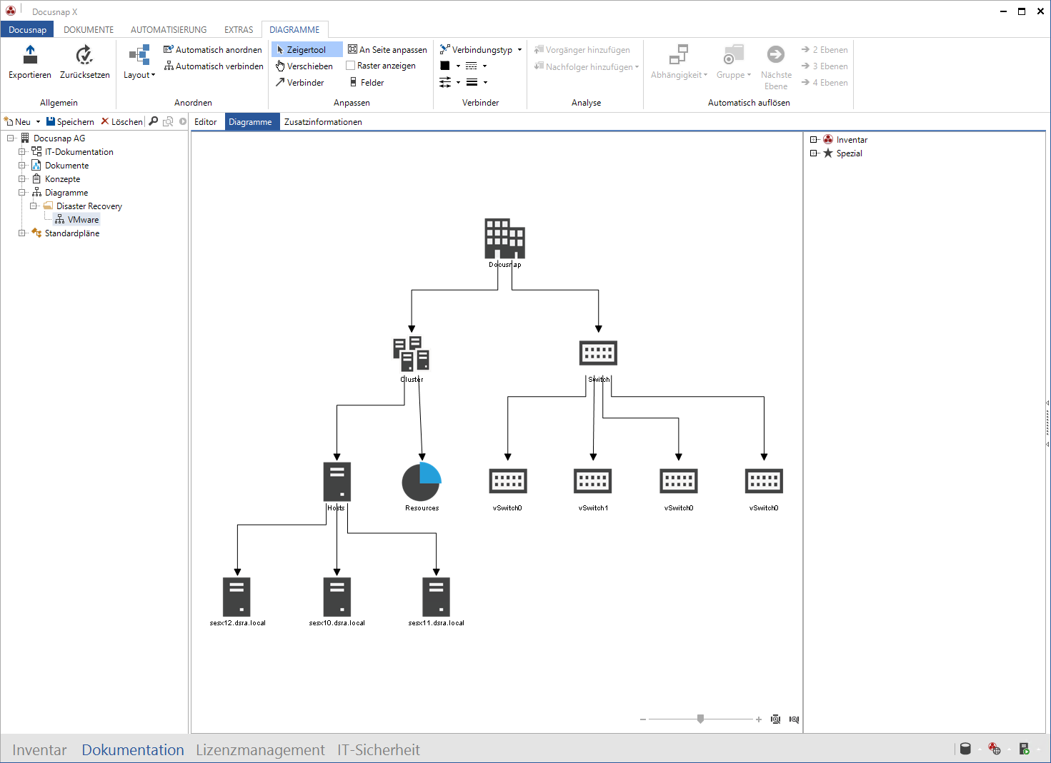The image size is (1051, 763).
Task: Select the sesx10.dsra.local server icon
Action: click(337, 597)
